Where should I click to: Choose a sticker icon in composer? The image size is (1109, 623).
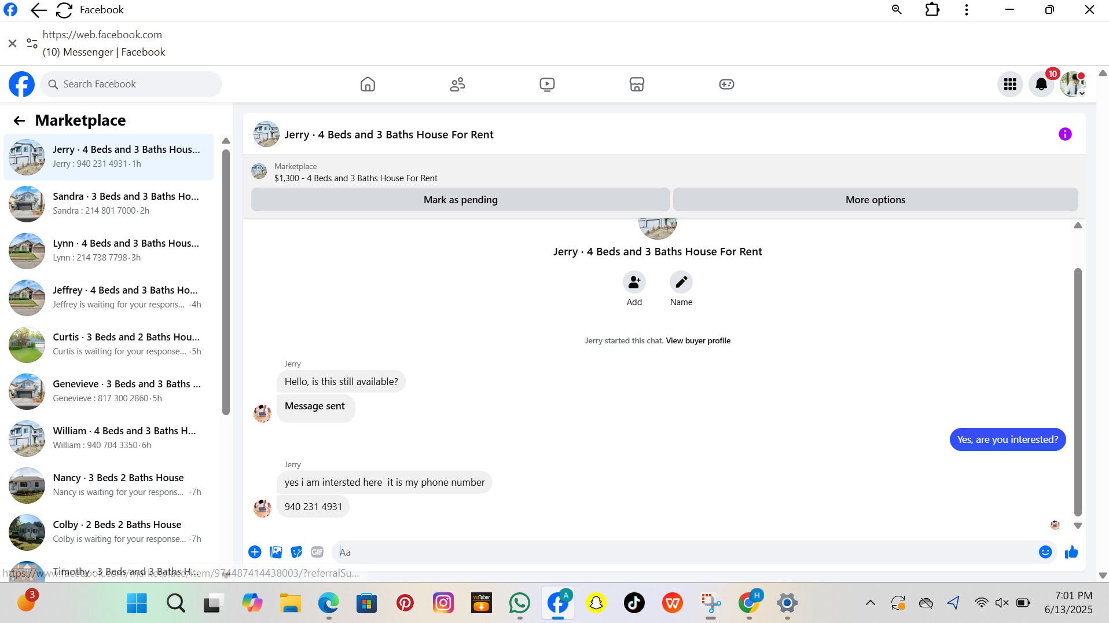(x=296, y=552)
